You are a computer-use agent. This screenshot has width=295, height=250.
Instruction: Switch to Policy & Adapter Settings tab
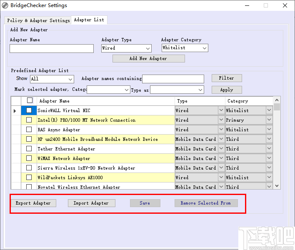pos(38,20)
